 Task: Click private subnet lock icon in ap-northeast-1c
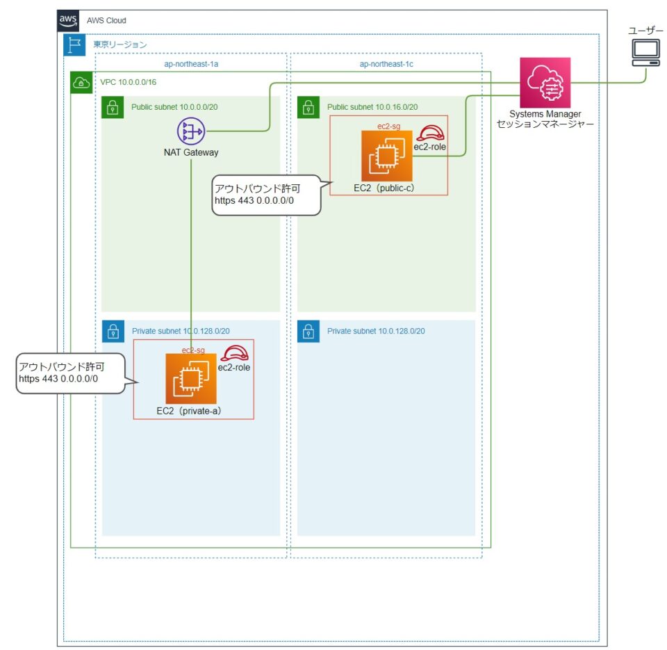308,332
